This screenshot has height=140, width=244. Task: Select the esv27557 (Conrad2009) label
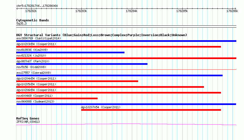[34, 73]
